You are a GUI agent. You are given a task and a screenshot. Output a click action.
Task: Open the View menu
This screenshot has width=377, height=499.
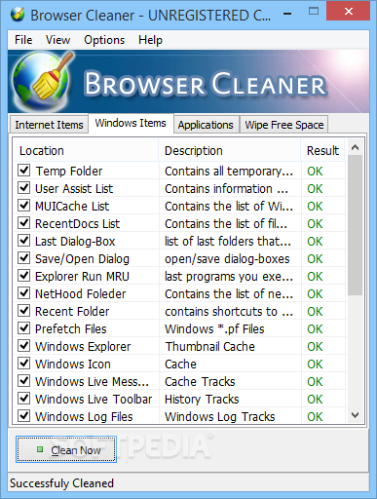[57, 40]
